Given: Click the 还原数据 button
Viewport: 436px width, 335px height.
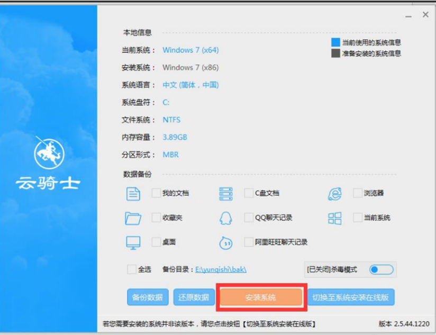Looking at the screenshot, I should 194,297.
